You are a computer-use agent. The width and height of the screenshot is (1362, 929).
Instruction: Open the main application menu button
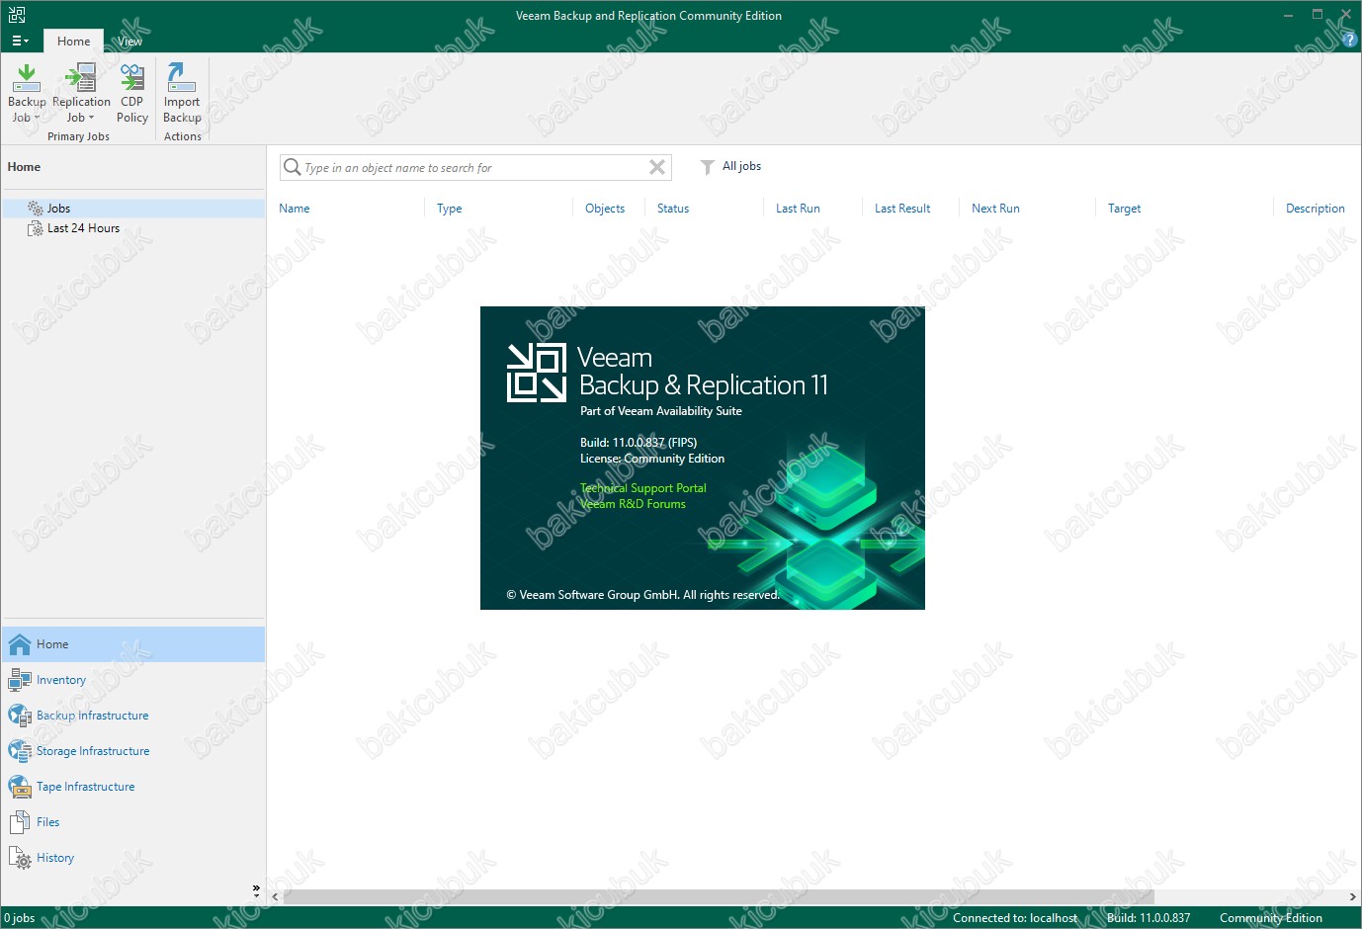20,42
